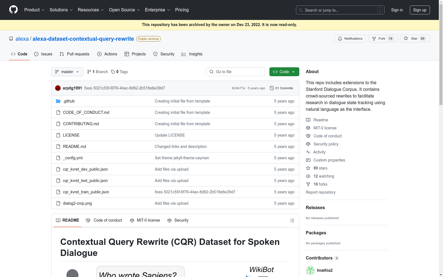Click 'Update LICENSE' commit message

point(170,135)
